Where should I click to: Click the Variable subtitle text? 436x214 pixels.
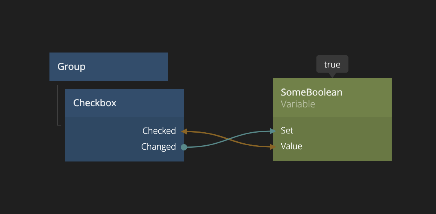coord(298,104)
